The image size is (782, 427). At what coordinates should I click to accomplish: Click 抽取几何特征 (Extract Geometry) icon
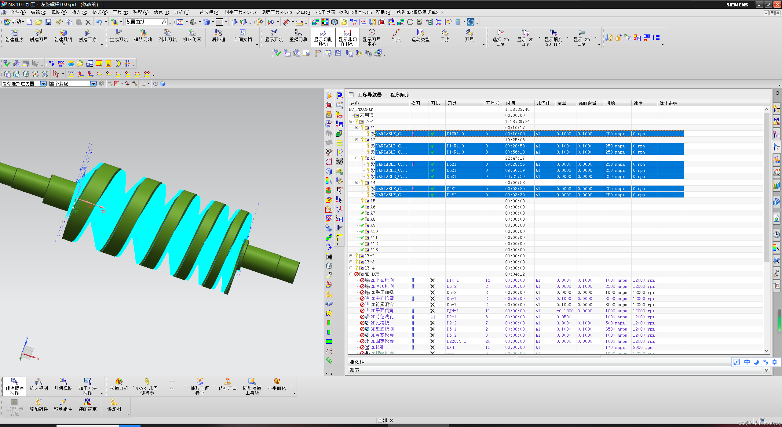[200, 386]
